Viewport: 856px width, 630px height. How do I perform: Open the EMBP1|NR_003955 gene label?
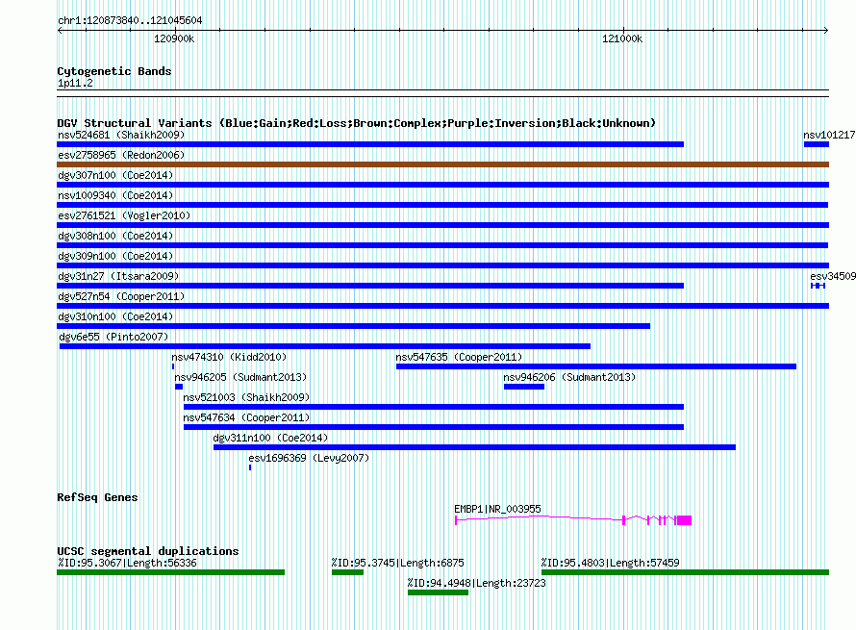point(497,509)
